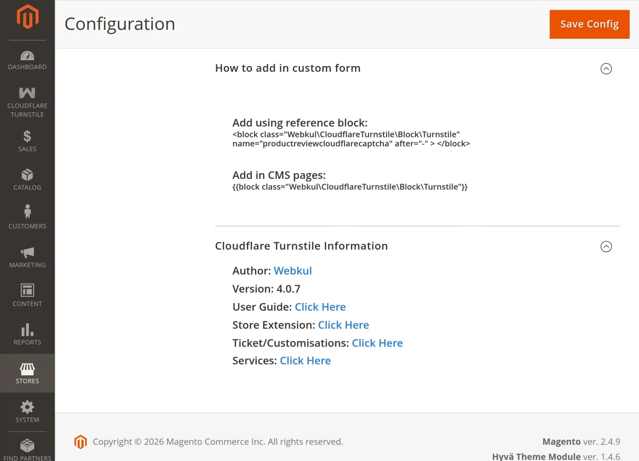Screen dimensions: 639x461
Task: Select the Marketing menu label
Action: coord(27,265)
